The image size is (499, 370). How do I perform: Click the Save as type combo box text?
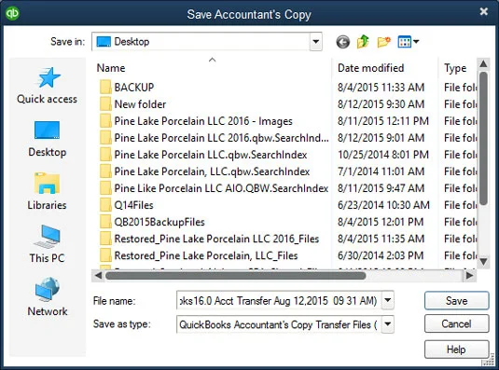[279, 324]
